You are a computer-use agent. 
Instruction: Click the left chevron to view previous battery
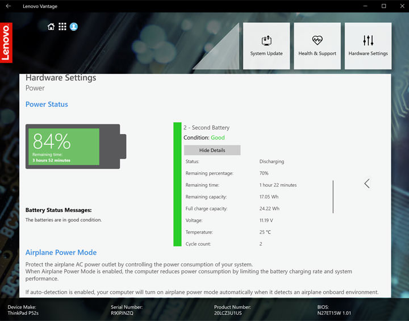(x=367, y=184)
